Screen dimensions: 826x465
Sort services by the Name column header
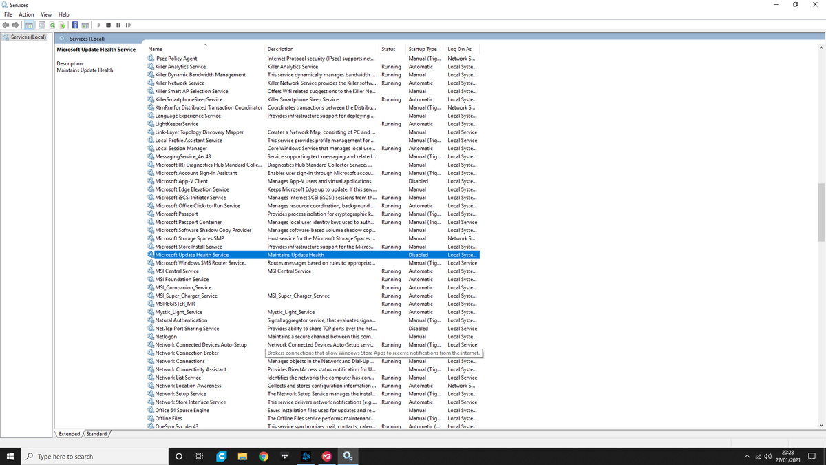click(205, 49)
